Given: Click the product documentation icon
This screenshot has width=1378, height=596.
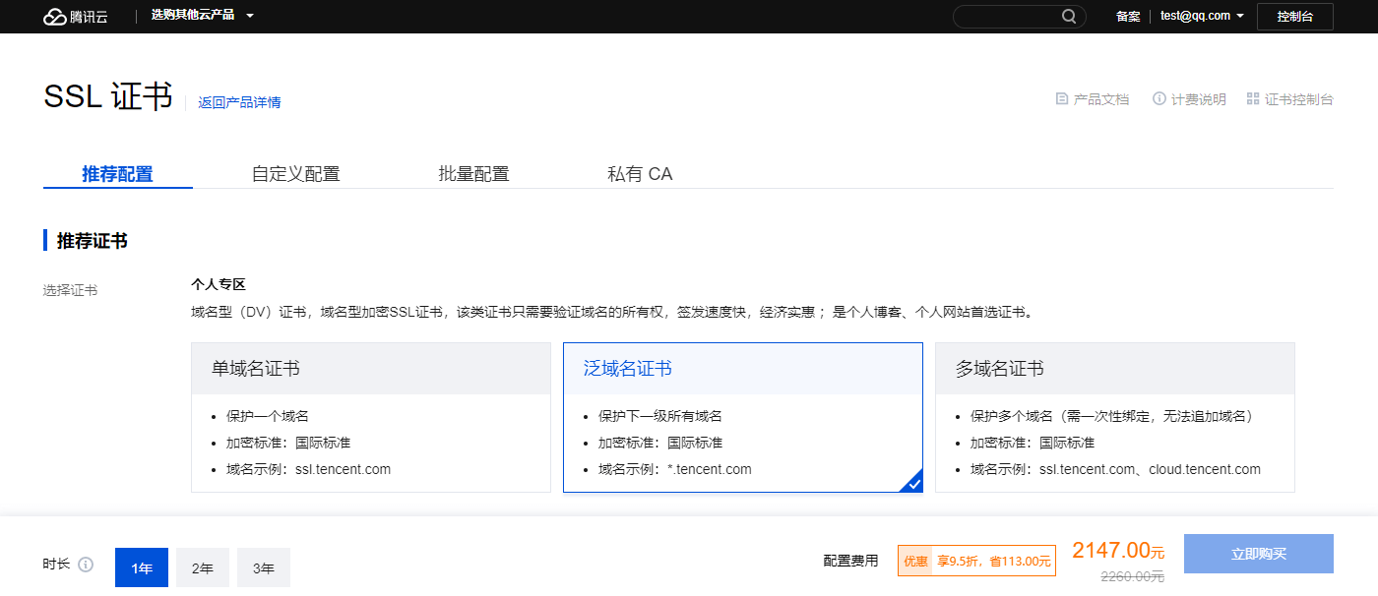Looking at the screenshot, I should (x=1061, y=99).
